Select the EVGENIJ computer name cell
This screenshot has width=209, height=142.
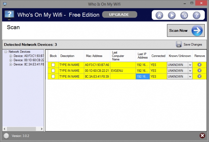click(123, 71)
